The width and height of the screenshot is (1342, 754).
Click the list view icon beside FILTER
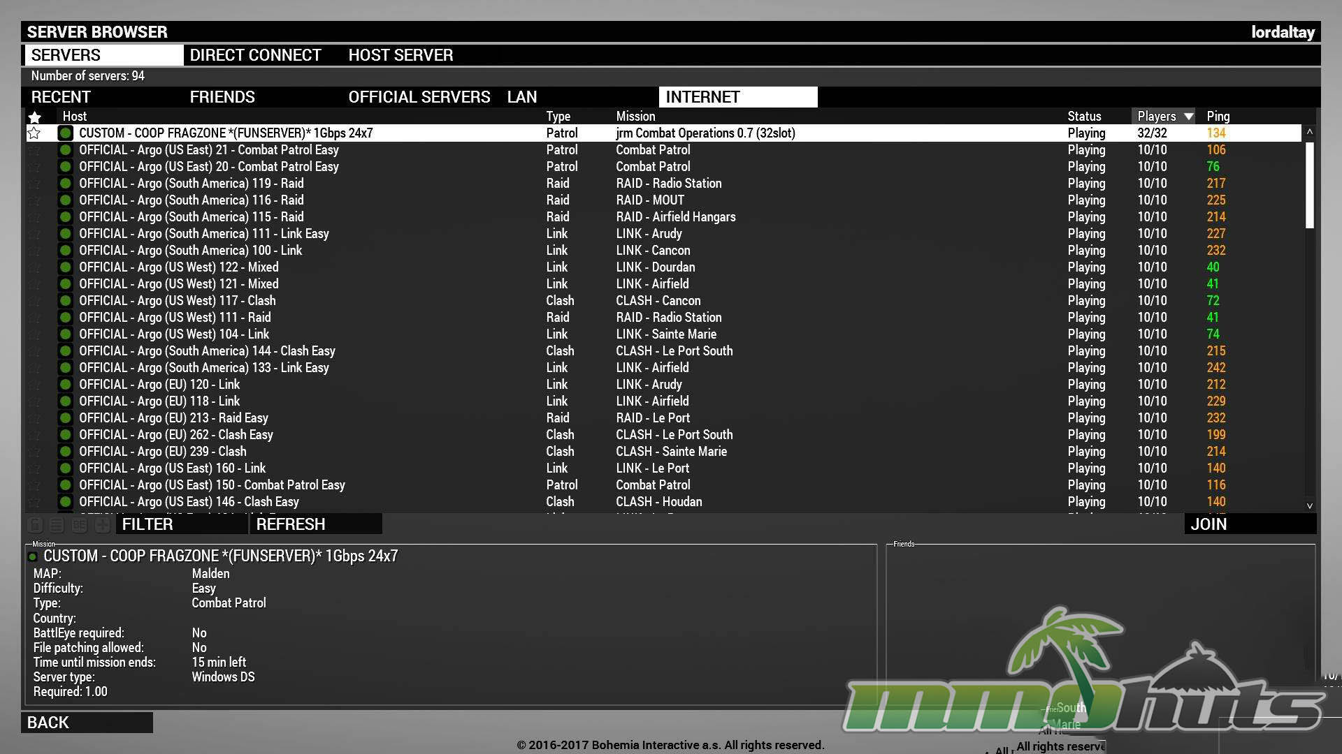[x=57, y=525]
